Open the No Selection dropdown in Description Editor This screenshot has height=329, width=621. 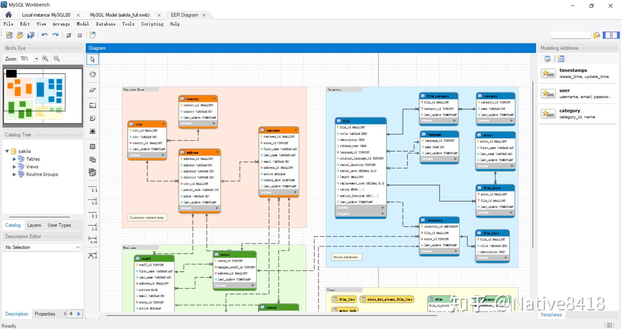click(x=77, y=247)
